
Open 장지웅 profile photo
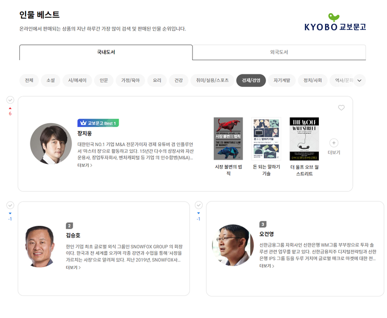tap(51, 144)
